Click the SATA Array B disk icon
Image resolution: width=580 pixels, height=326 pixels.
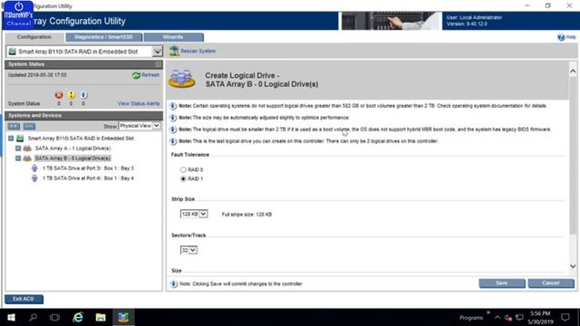27,158
